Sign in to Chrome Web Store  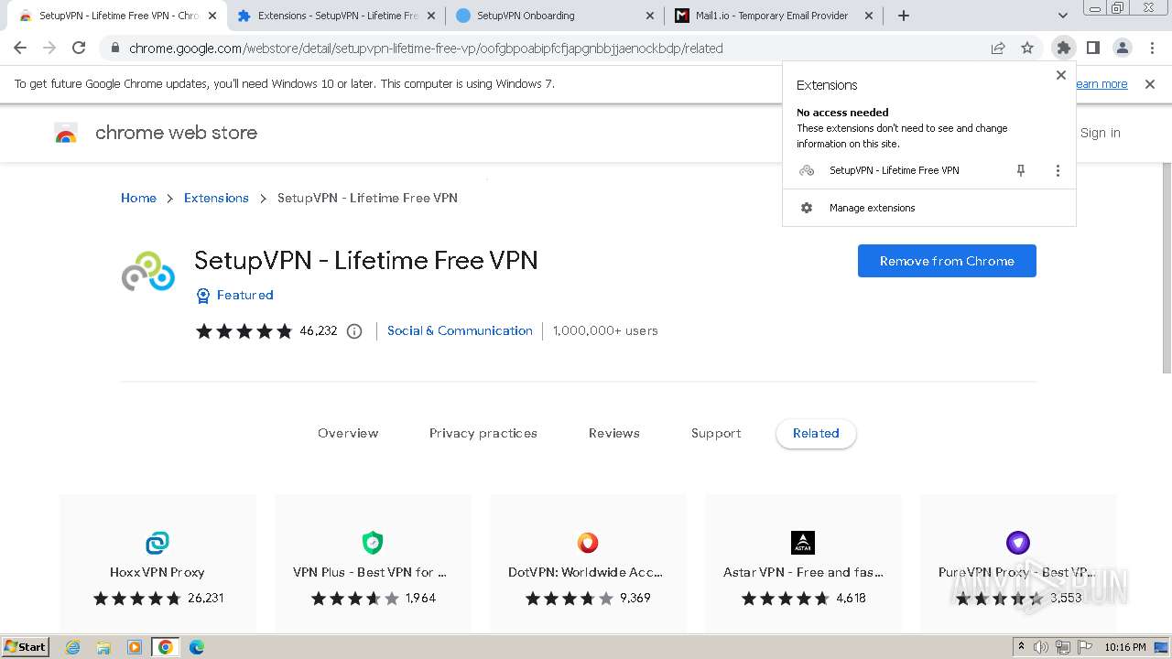[x=1100, y=133]
